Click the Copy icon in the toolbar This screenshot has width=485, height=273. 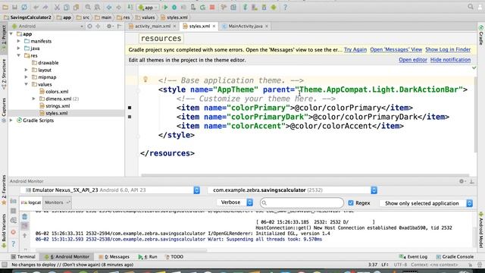(67, 7)
